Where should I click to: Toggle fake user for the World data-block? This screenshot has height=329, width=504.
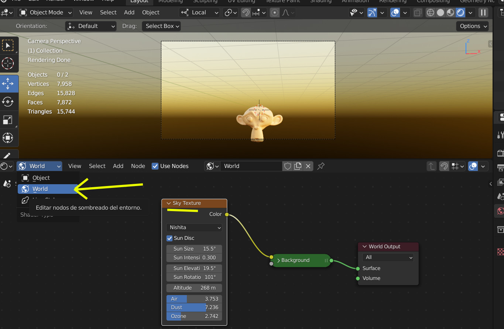[288, 166]
